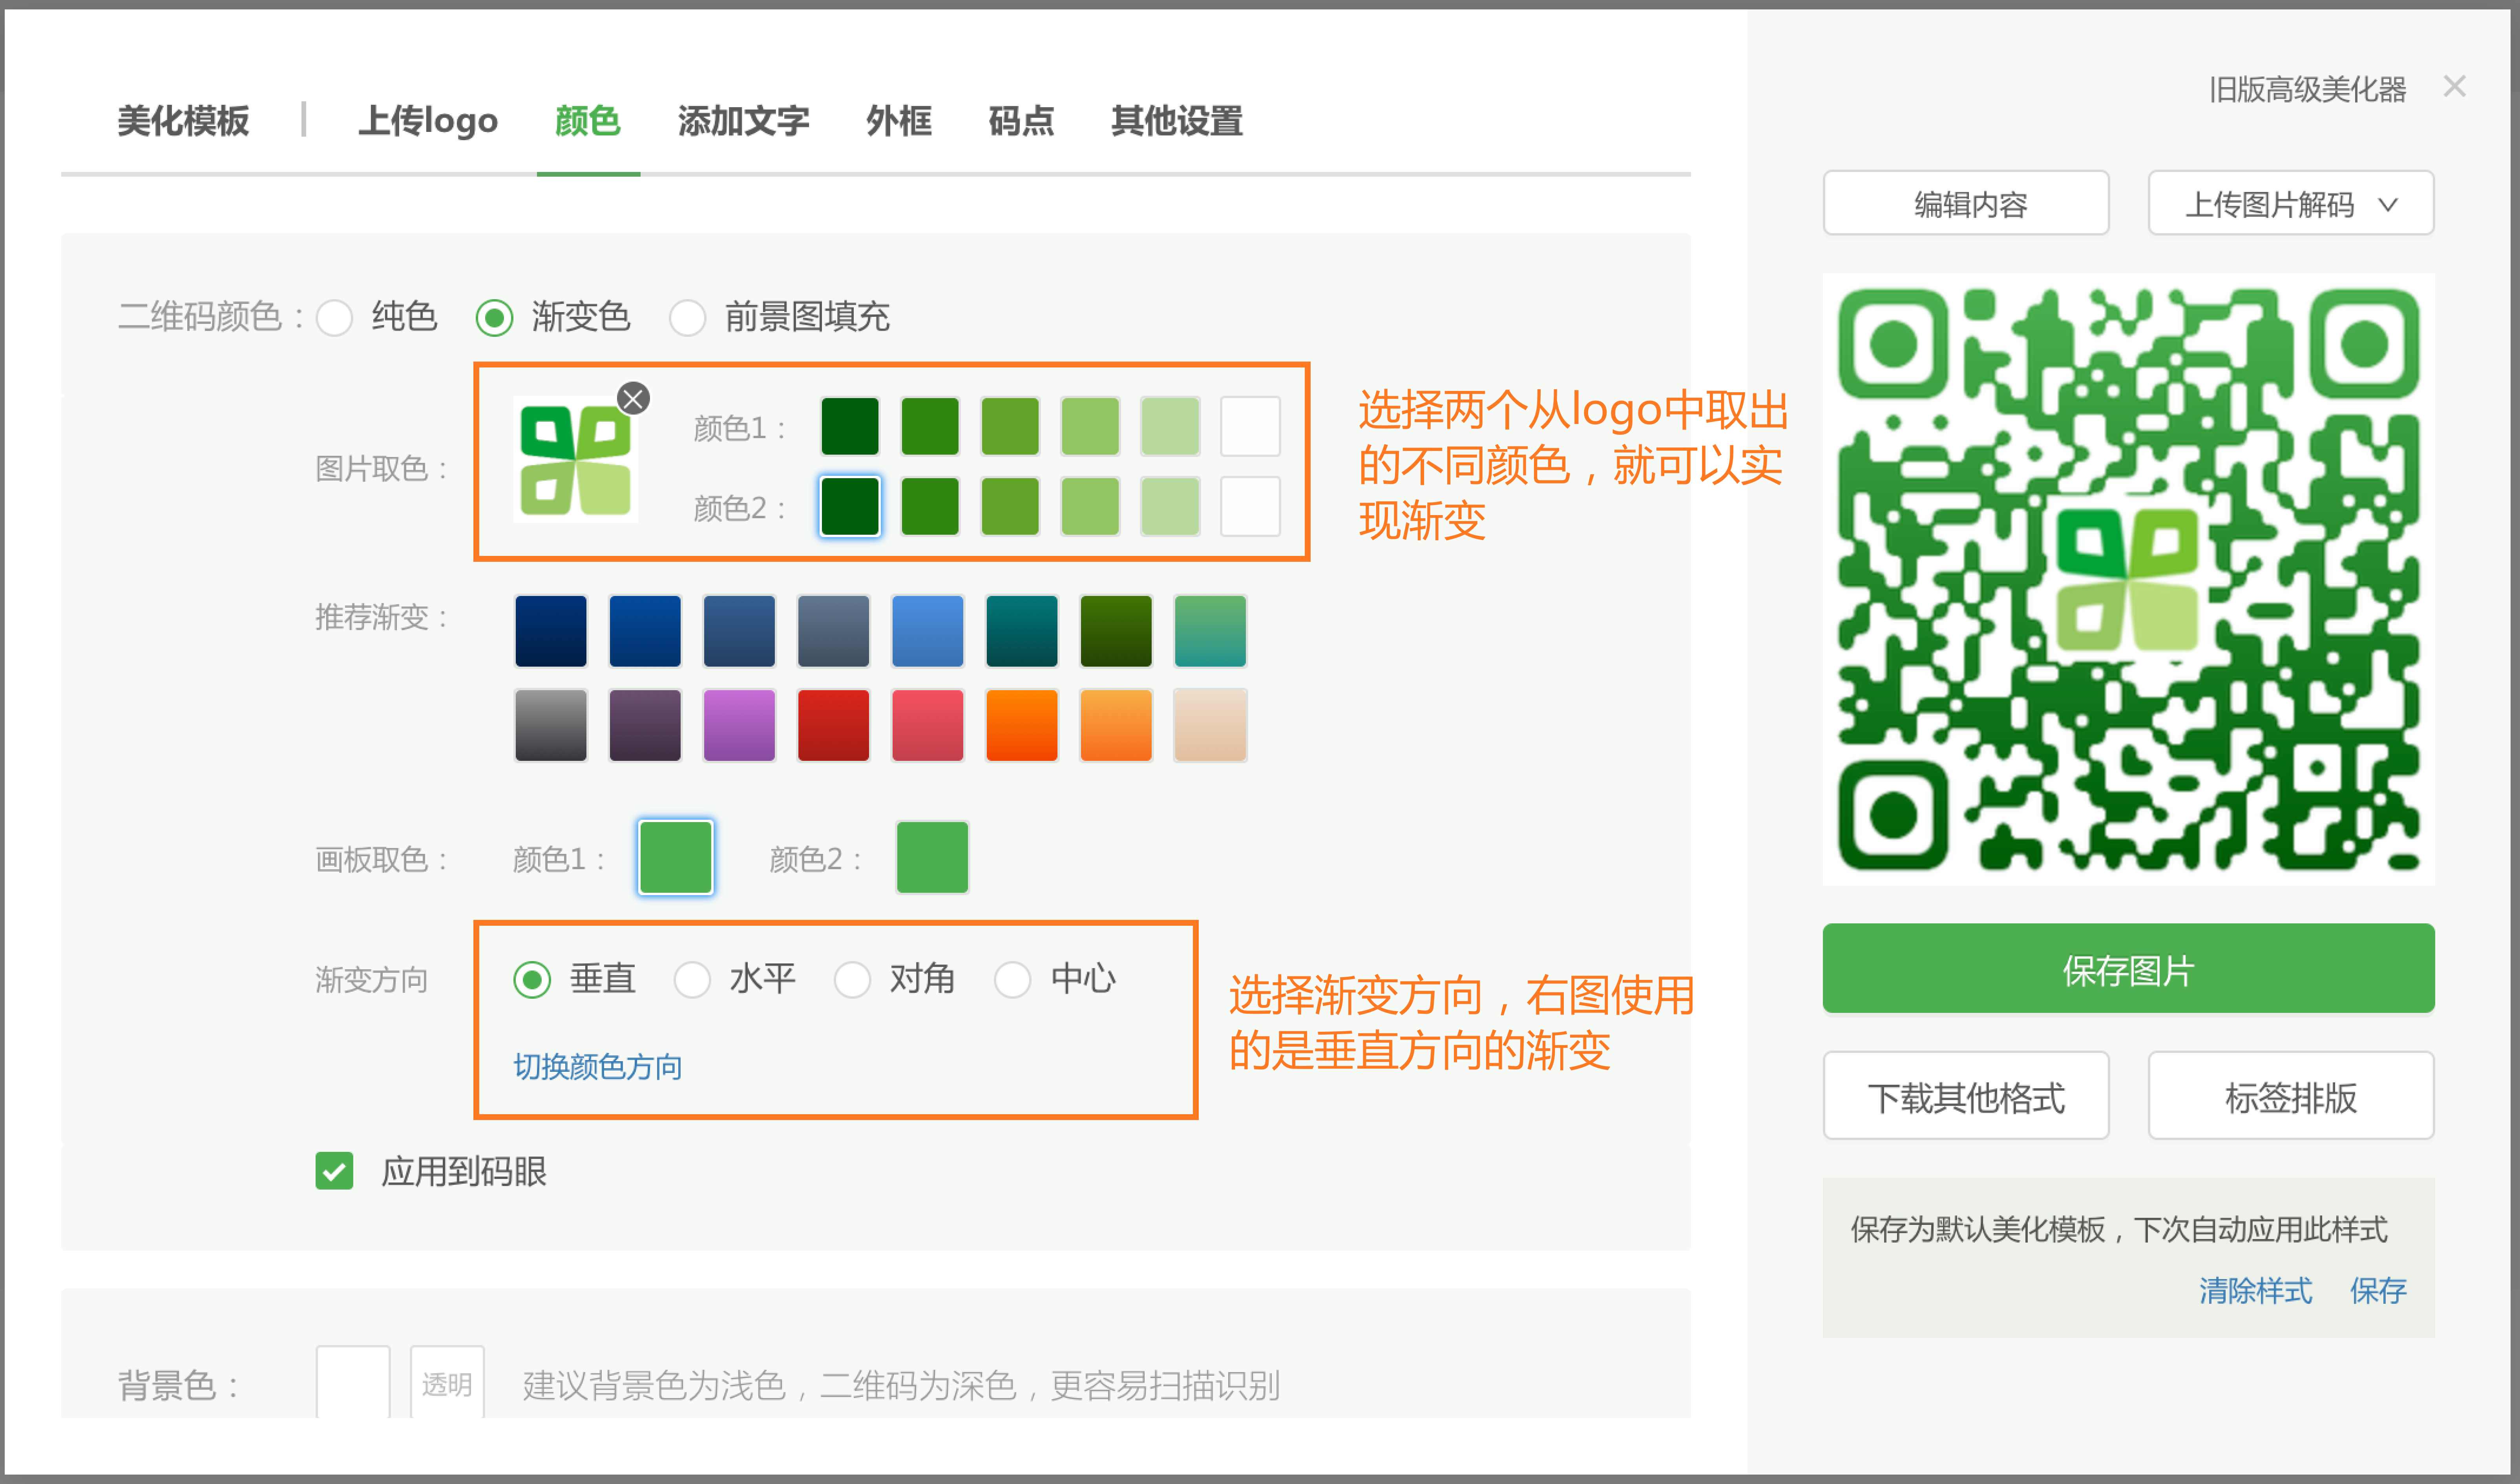Click 下载其他格式 button
This screenshot has height=1484, width=2520.
tap(1966, 1095)
